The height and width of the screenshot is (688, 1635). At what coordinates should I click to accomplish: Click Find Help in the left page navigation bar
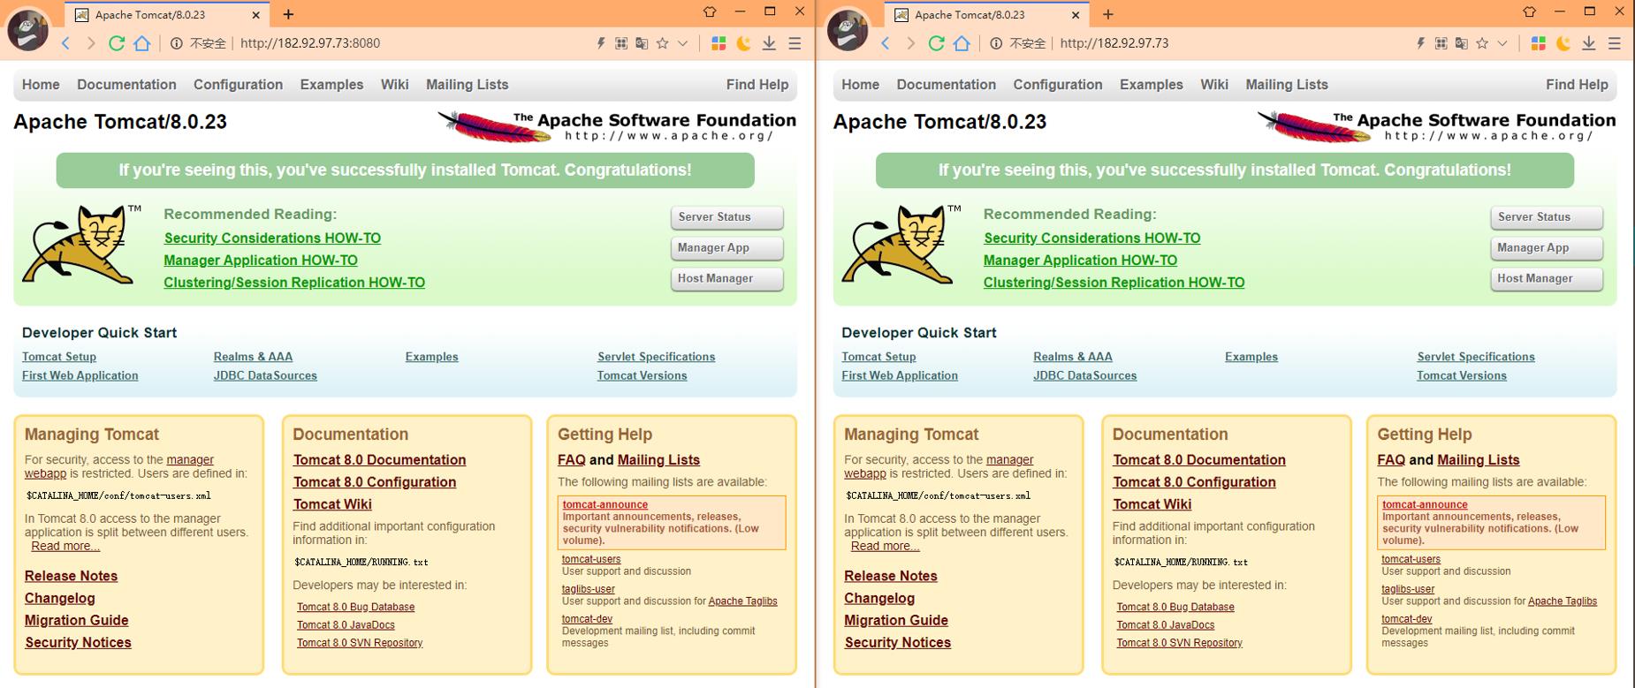click(757, 85)
